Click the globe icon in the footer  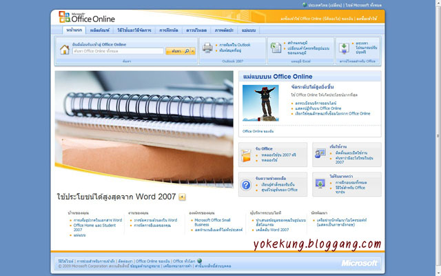tap(199, 261)
